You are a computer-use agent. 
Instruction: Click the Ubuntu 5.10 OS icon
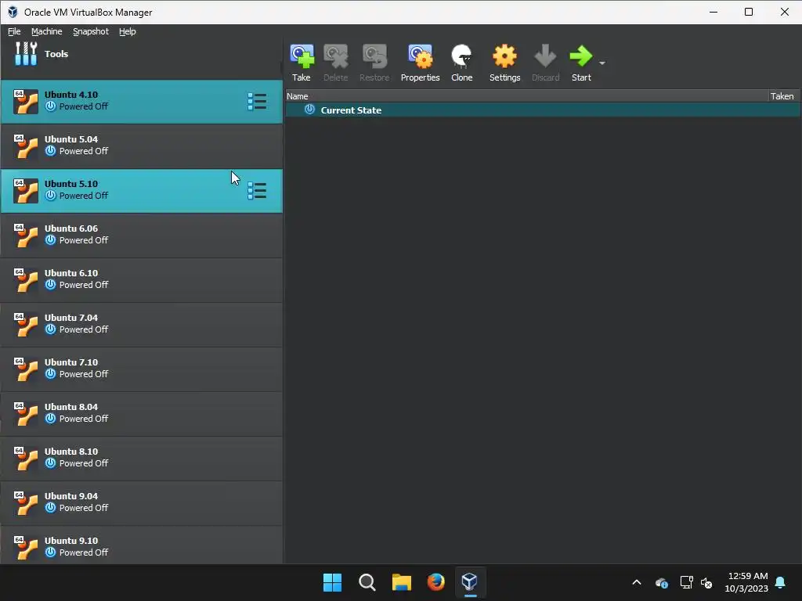coord(26,191)
